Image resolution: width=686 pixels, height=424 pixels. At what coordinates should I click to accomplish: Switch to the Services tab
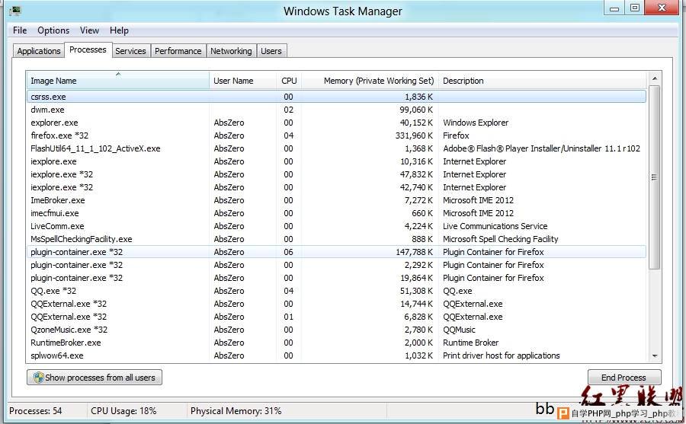(x=130, y=51)
